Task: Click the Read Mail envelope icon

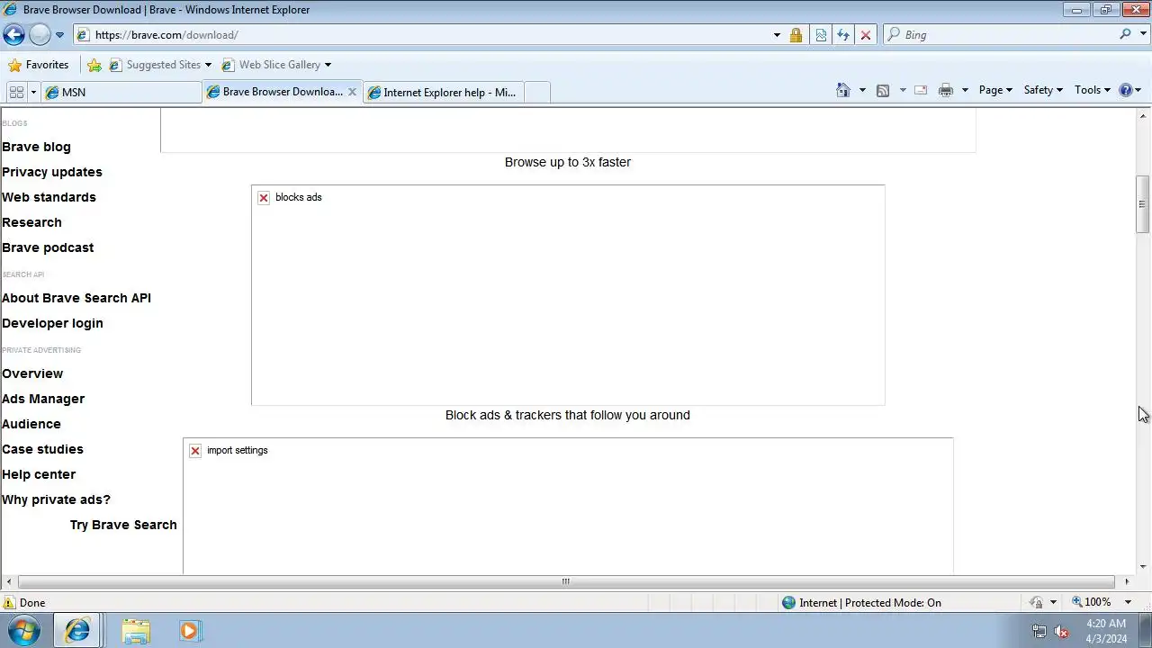Action: click(921, 90)
